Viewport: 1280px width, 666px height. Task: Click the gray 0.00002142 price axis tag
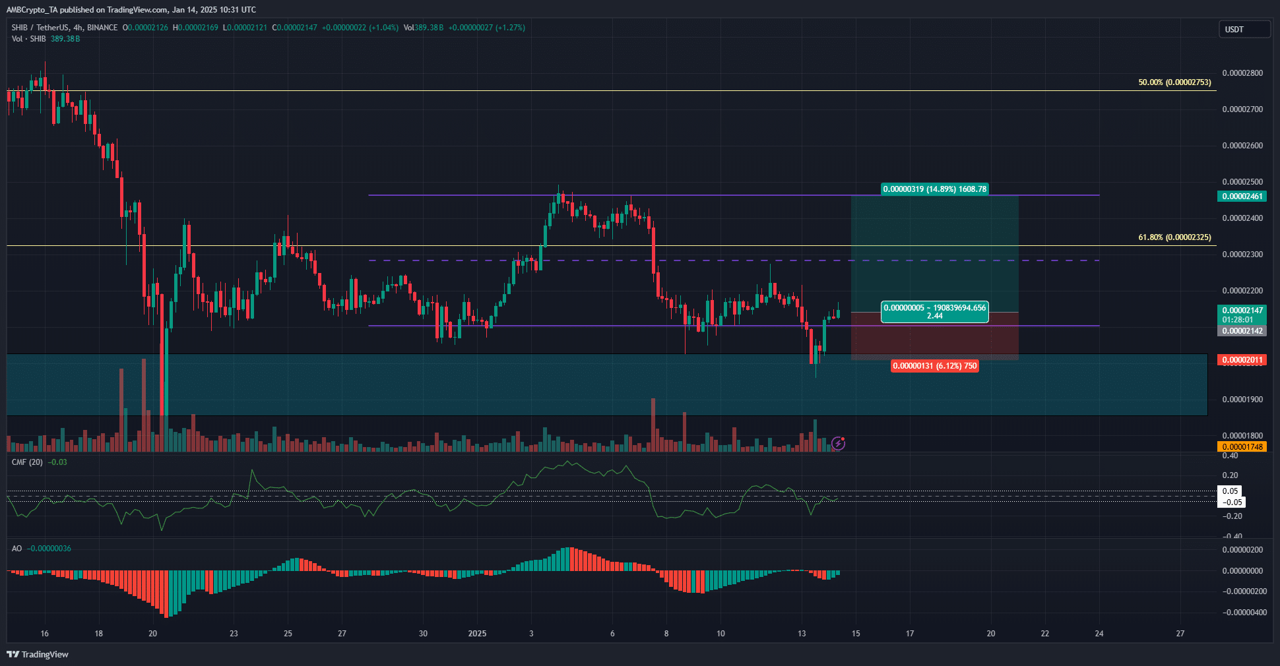[x=1242, y=331]
